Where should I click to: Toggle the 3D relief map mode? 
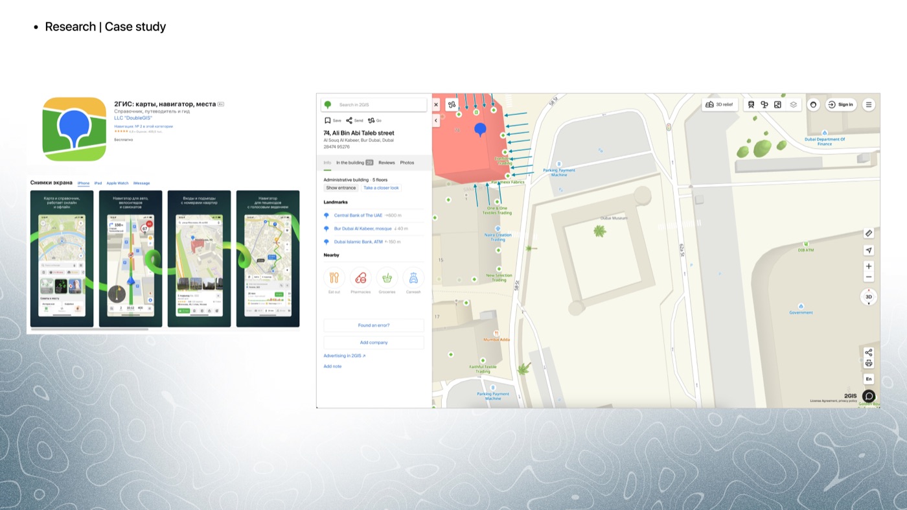point(720,104)
